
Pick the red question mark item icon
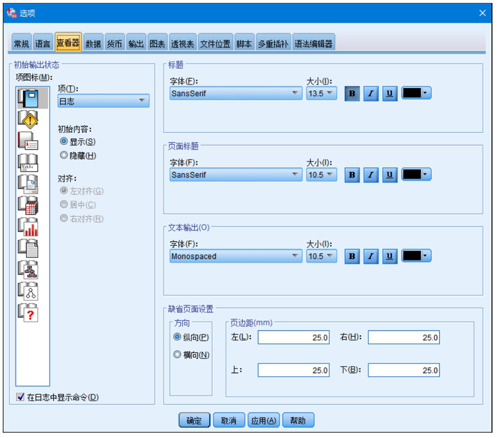[x=28, y=313]
